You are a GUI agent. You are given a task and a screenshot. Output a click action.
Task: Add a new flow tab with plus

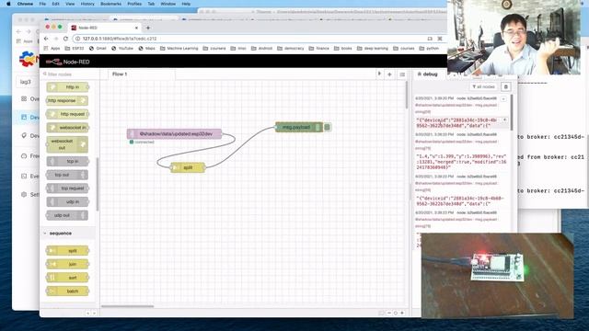tap(389, 74)
